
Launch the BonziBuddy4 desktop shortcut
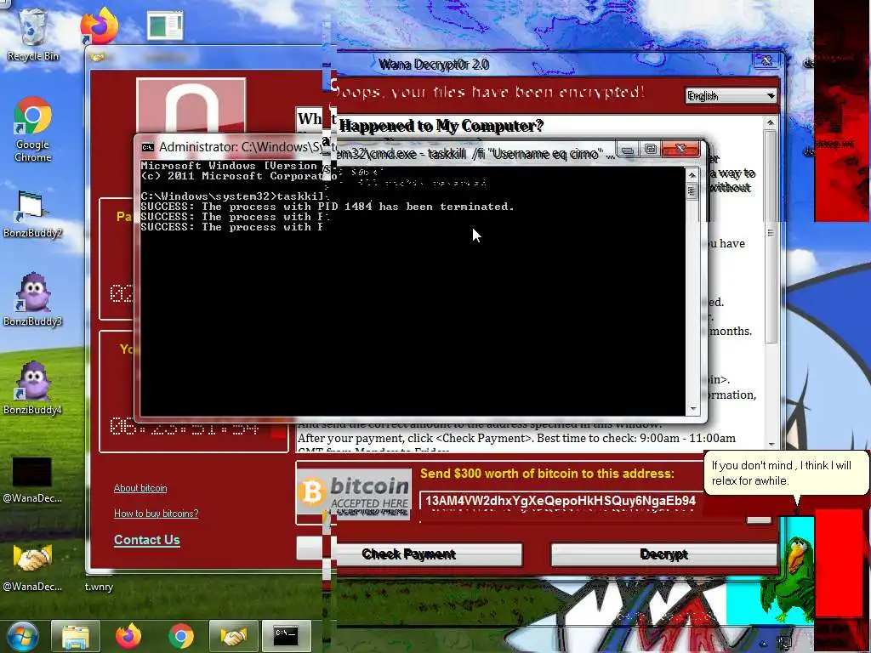[32, 389]
